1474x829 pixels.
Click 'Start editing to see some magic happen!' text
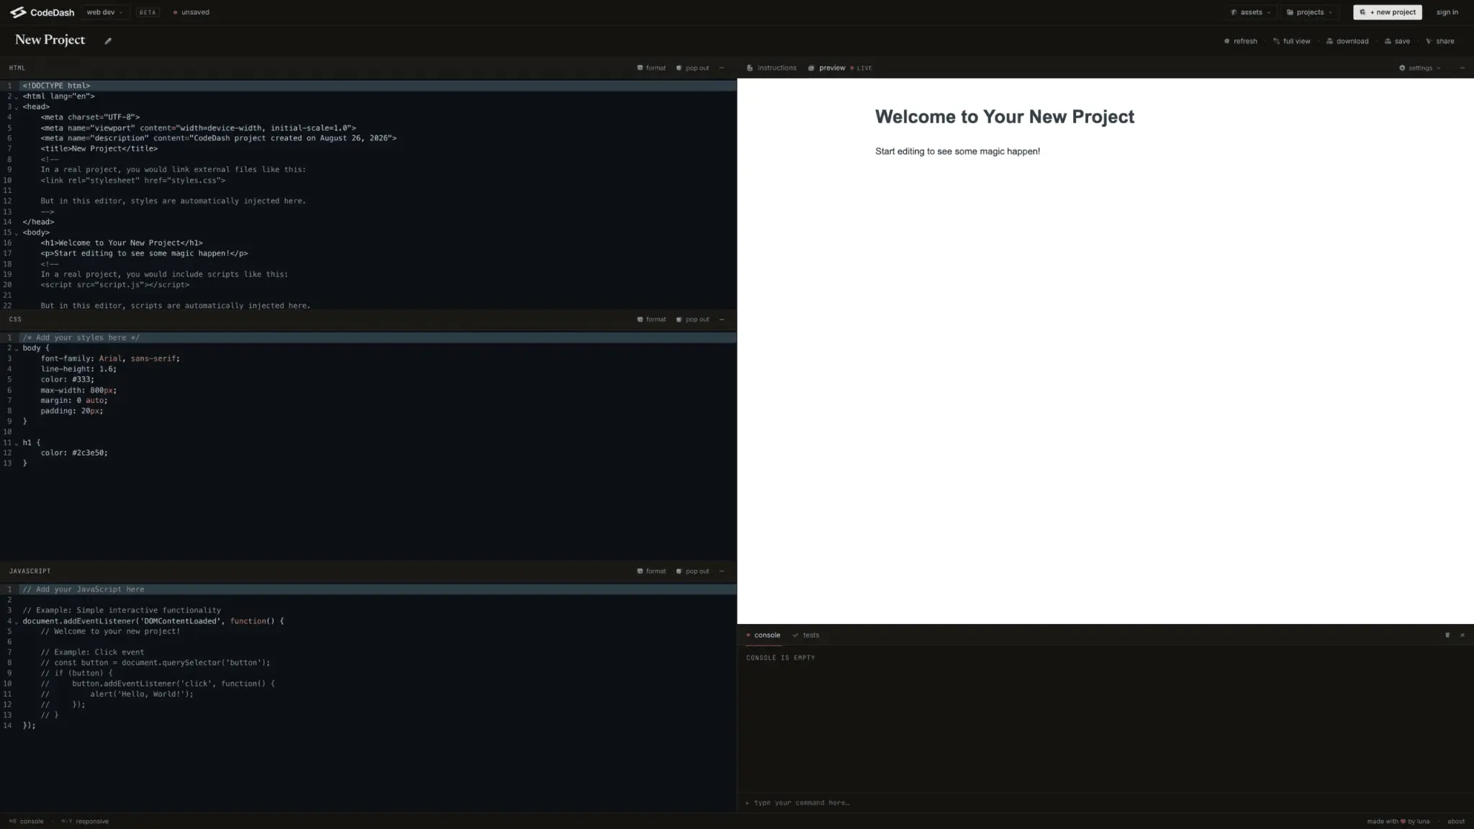957,152
